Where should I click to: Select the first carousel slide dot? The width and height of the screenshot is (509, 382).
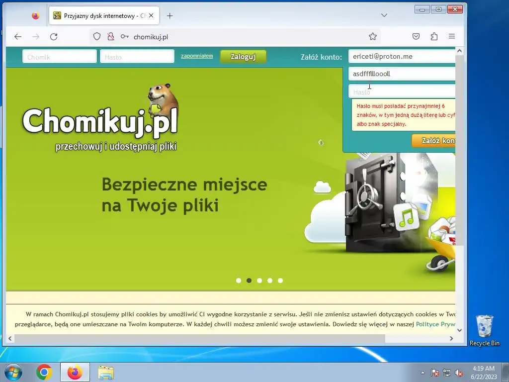coord(239,281)
